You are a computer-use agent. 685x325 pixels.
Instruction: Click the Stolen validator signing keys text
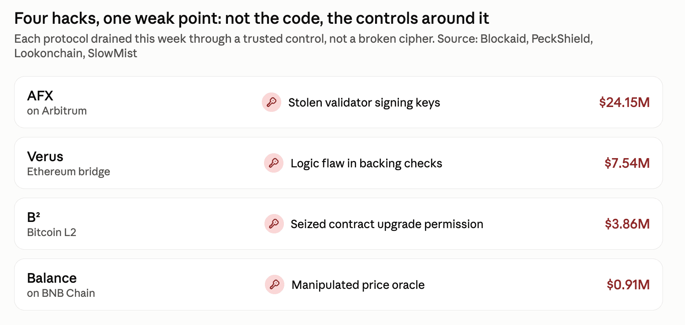(364, 103)
